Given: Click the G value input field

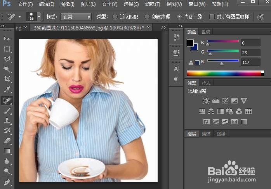Looking at the screenshot, I should point(250,53).
